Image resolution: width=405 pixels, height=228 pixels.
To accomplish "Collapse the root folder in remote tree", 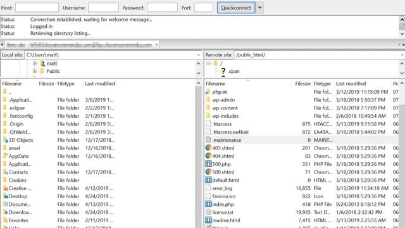I will point(208,63).
